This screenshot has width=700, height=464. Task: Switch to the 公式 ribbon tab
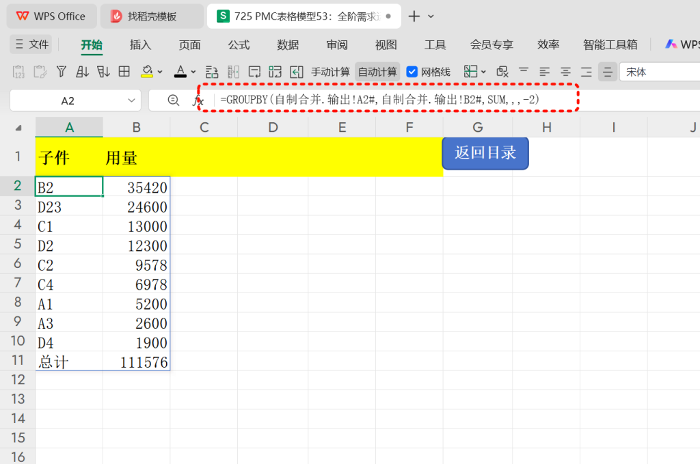239,44
